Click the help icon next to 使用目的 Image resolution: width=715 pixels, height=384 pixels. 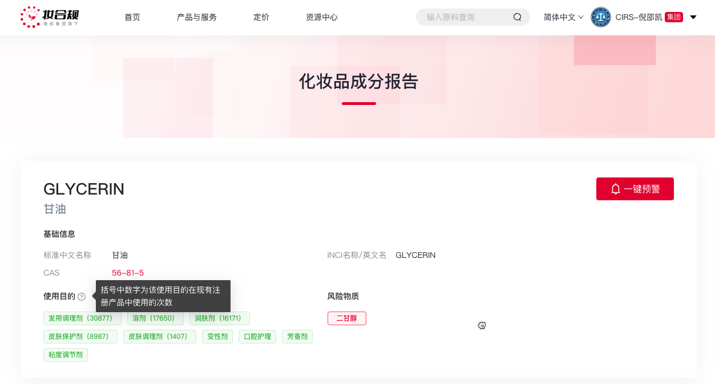click(82, 296)
